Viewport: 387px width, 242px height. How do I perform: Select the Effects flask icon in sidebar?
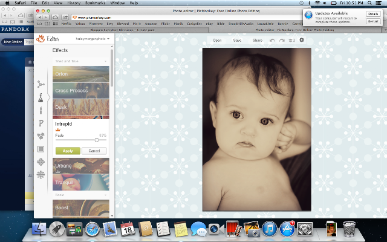tap(41, 98)
